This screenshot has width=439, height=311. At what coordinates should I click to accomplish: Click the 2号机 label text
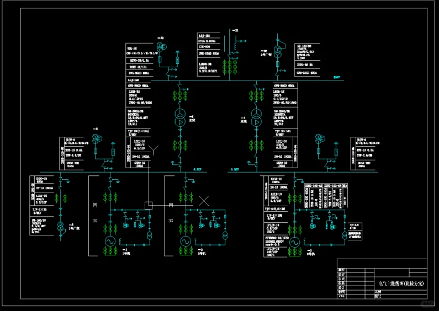[202, 254]
